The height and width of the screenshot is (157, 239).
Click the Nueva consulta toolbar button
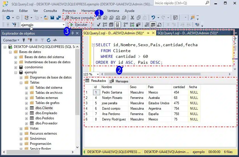pyautogui.click(x=79, y=18)
